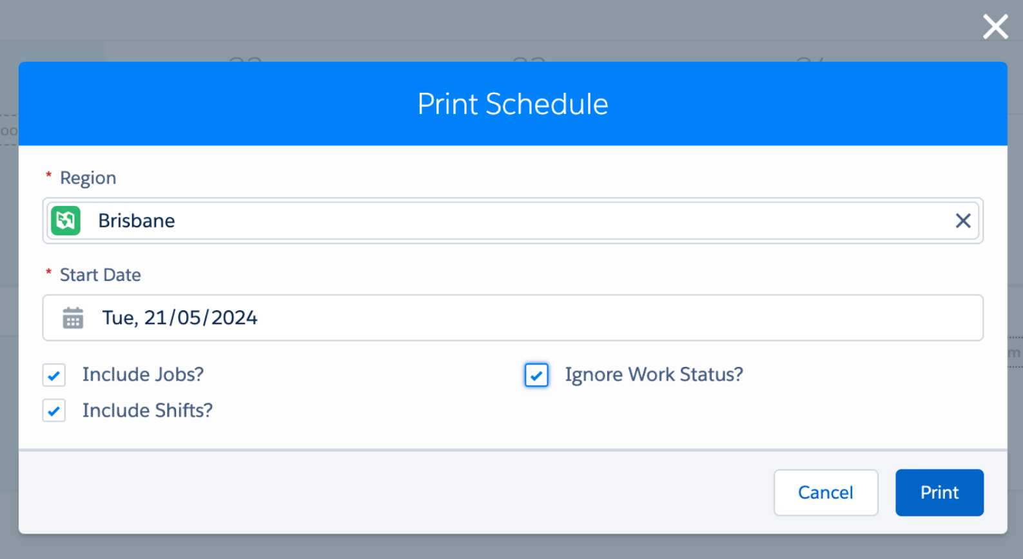This screenshot has width=1023, height=559.
Task: Clear the Brisbane region selection
Action: point(962,221)
